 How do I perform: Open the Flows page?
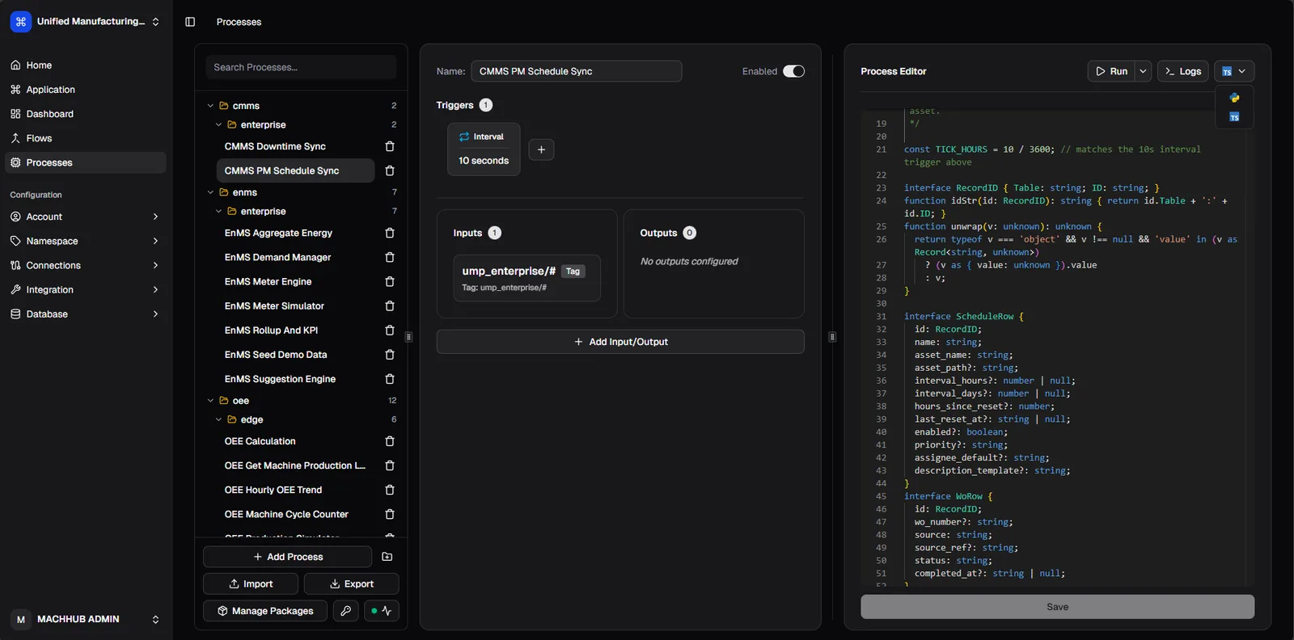pyautogui.click(x=85, y=138)
